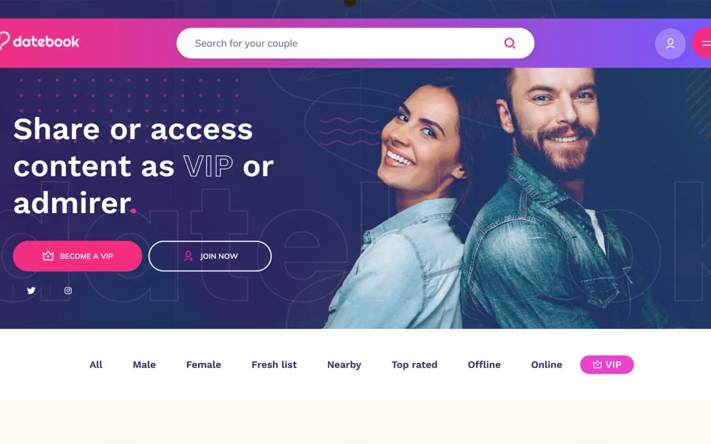
Task: Click the BECOME A VIP button
Action: [78, 256]
